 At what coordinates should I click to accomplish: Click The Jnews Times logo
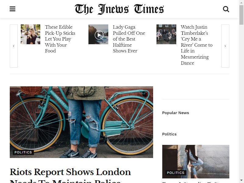coord(119,9)
